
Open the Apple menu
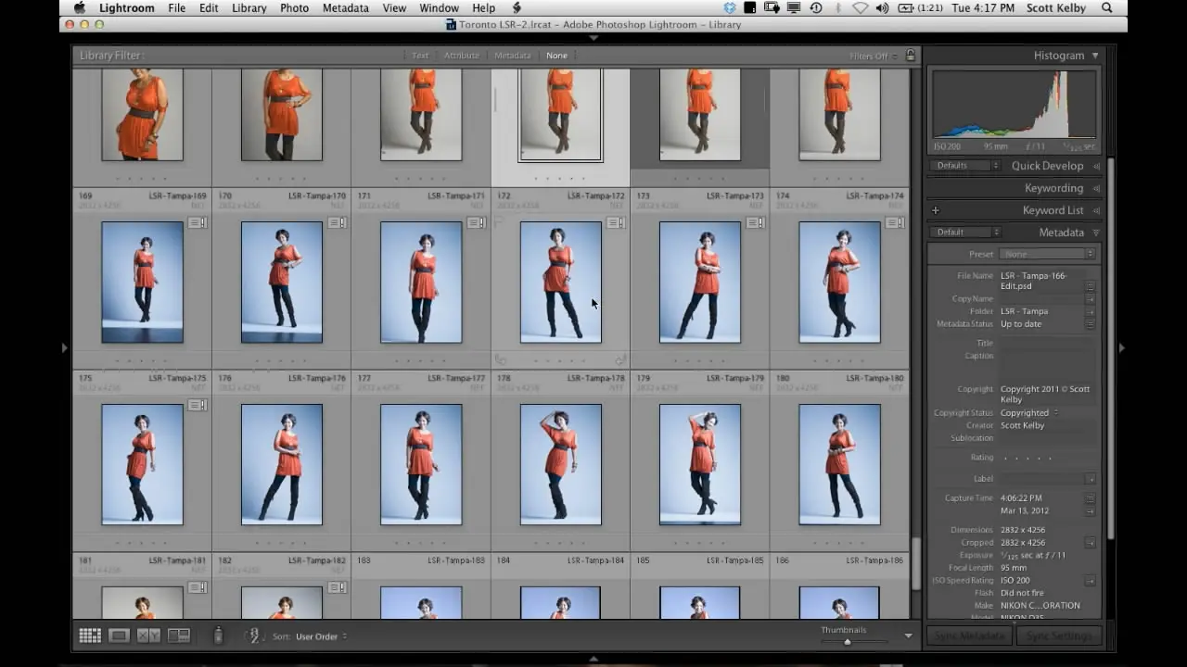[80, 8]
